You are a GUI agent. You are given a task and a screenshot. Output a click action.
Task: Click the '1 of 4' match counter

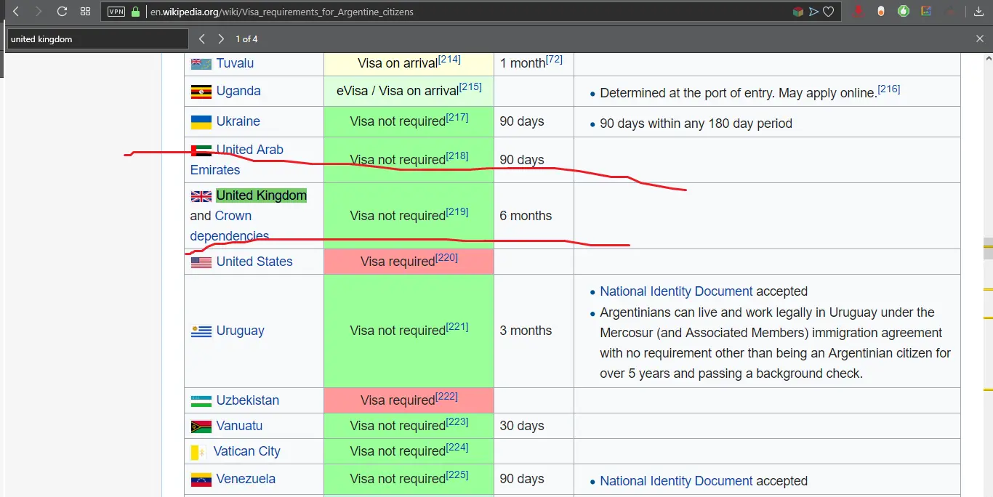(246, 39)
